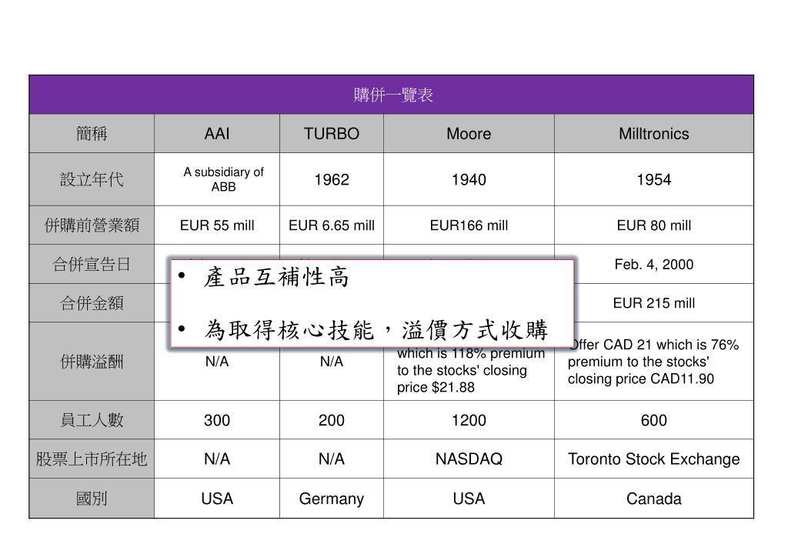
Task: Click the Feb. 4, 2000 cell
Action: coord(654,264)
